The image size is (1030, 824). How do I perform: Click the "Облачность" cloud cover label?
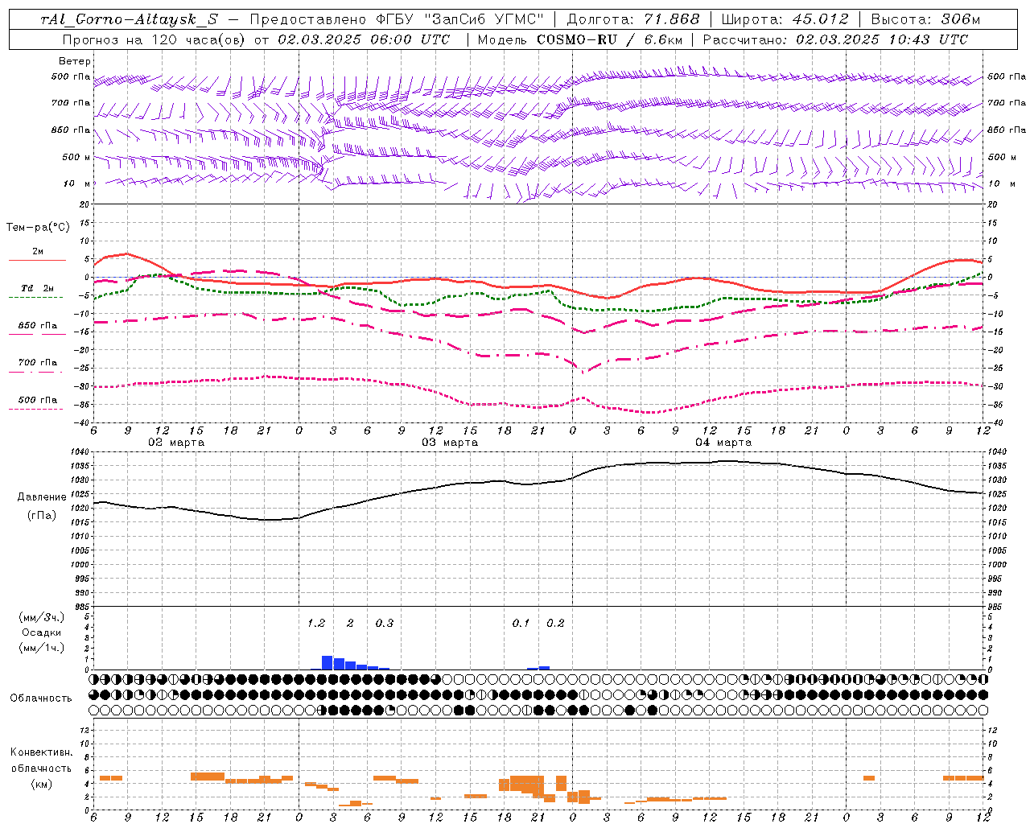coord(41,698)
